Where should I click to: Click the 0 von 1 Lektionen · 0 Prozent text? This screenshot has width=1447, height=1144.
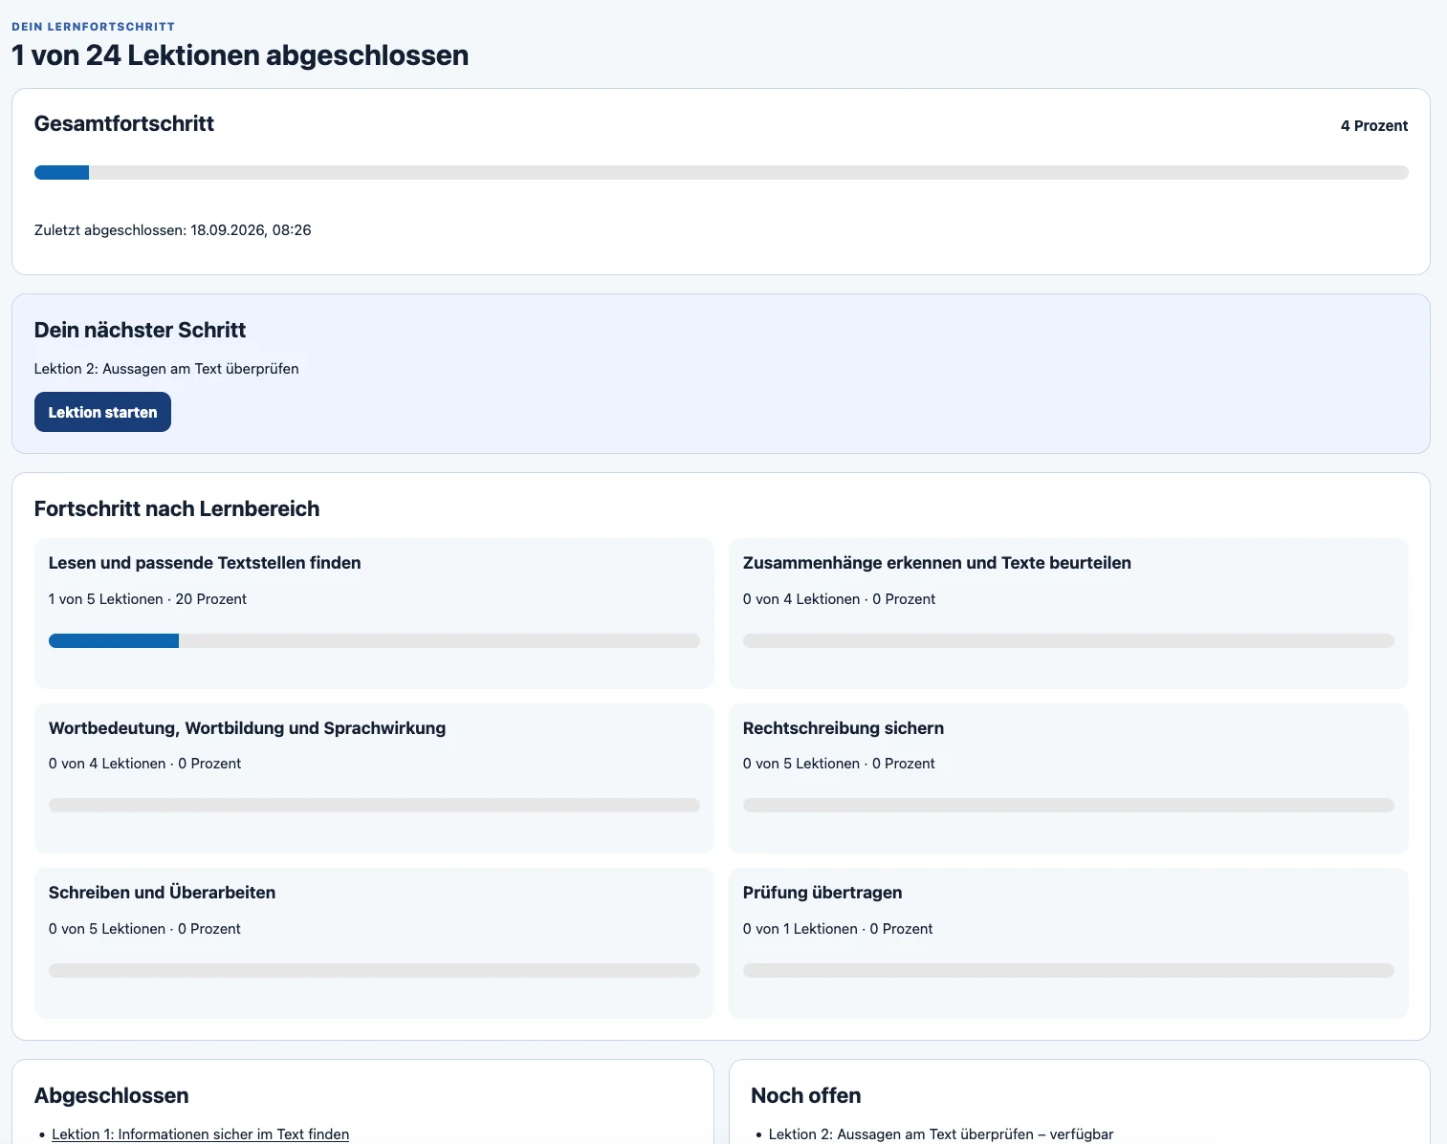838,929
